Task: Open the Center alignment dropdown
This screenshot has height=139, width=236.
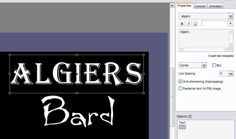Action: pos(204,65)
